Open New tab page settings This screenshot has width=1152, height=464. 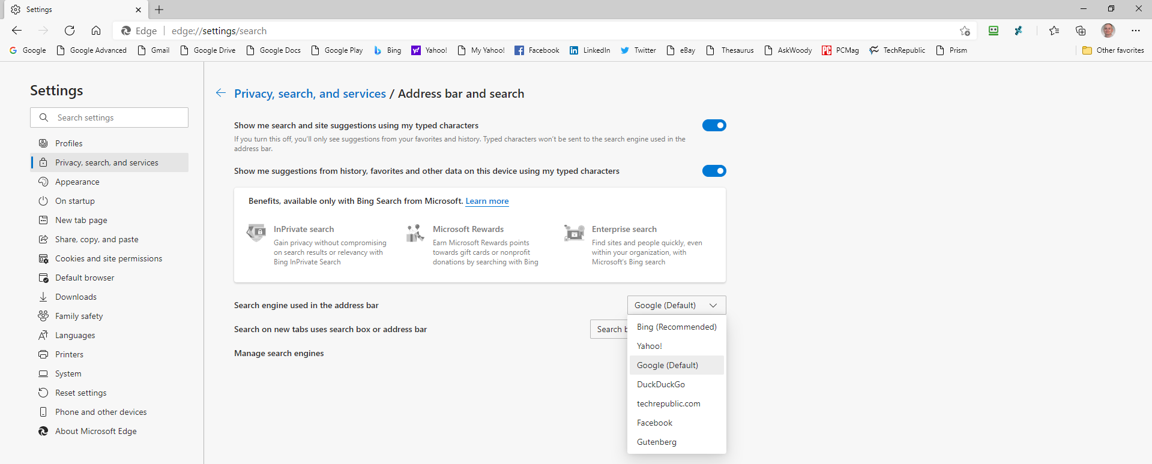point(109,220)
